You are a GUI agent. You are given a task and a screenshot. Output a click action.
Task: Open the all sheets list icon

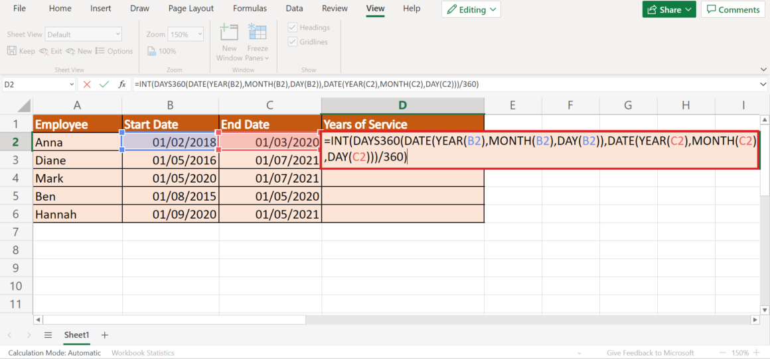(x=48, y=335)
